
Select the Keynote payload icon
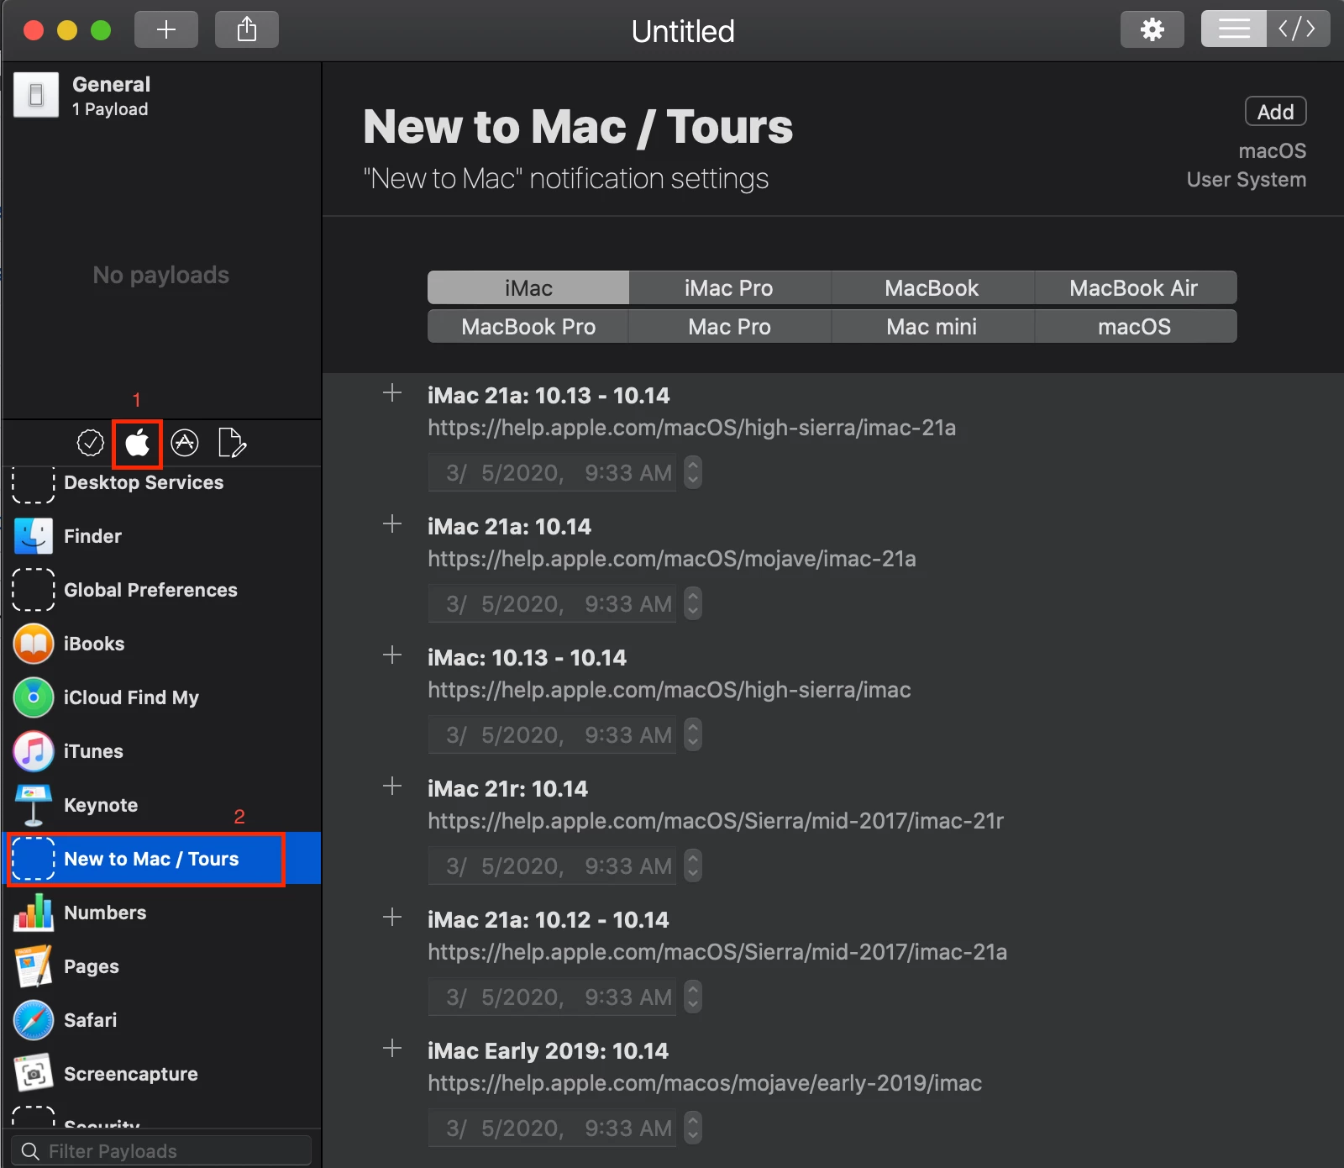pos(34,805)
